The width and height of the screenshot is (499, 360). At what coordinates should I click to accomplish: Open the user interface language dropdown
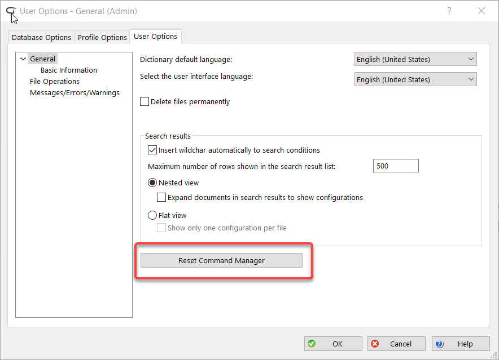coord(415,79)
